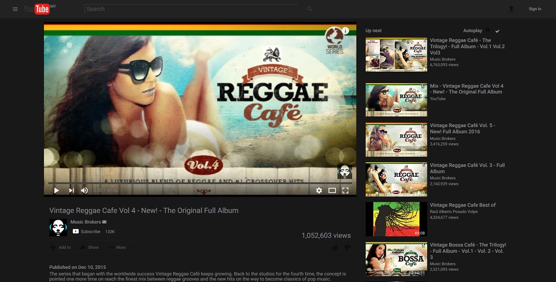Click the 2,160,929 views text
Viewport: 556px width, 282px height.
444,184
